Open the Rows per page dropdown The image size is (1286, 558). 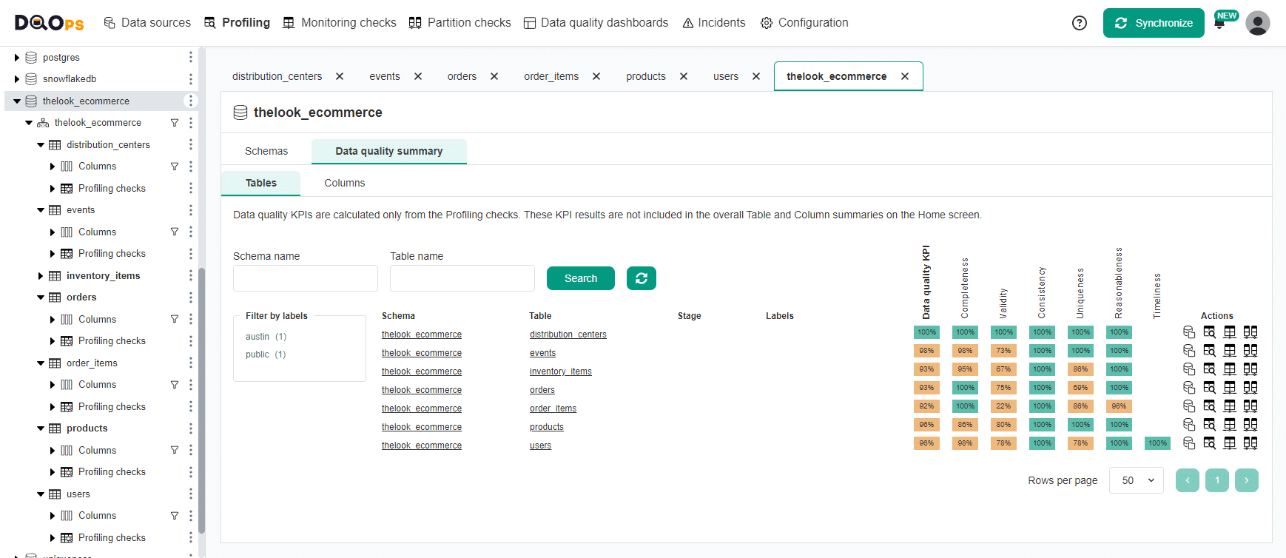point(1137,480)
